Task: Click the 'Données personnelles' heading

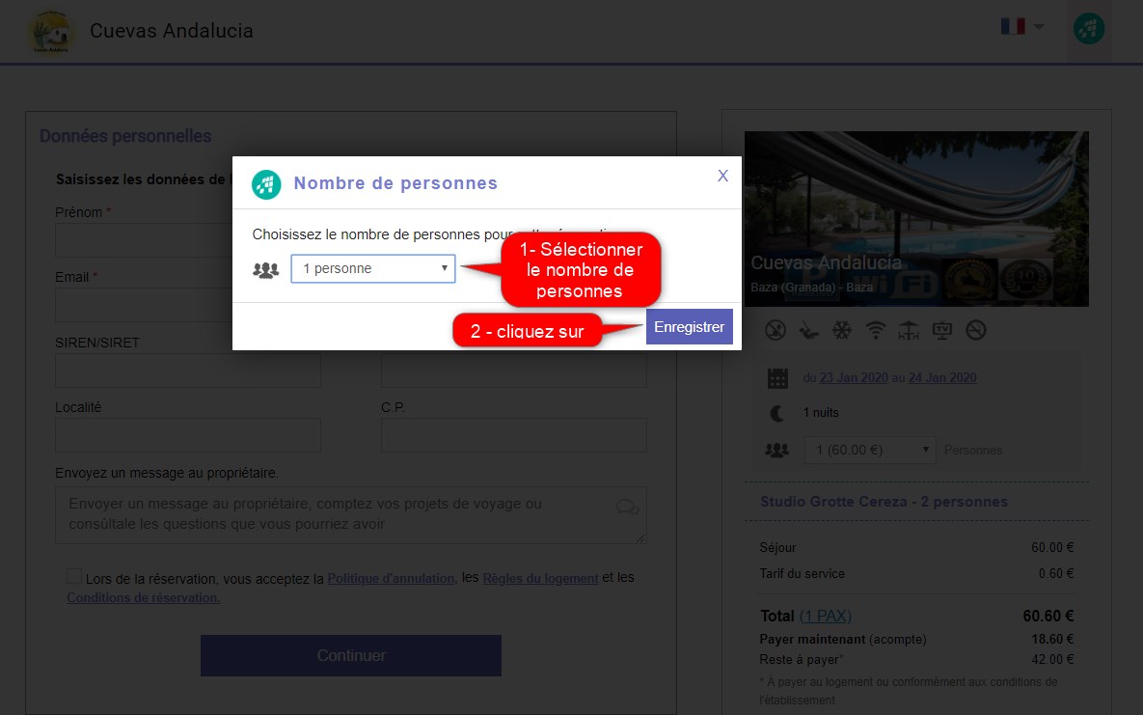Action: pyautogui.click(x=125, y=136)
